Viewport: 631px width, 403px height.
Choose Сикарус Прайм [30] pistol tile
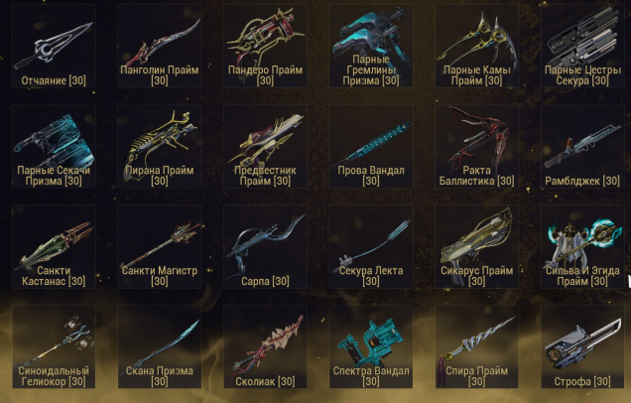476,247
